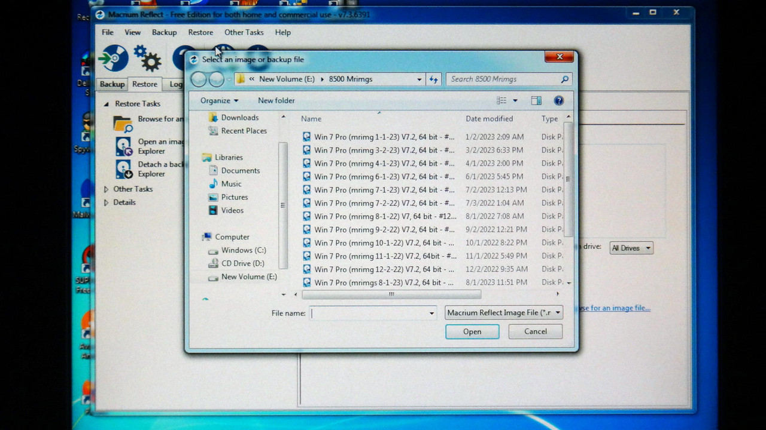The image size is (766, 430).
Task: Open the Help menu in Macrium Reflect
Action: [282, 32]
